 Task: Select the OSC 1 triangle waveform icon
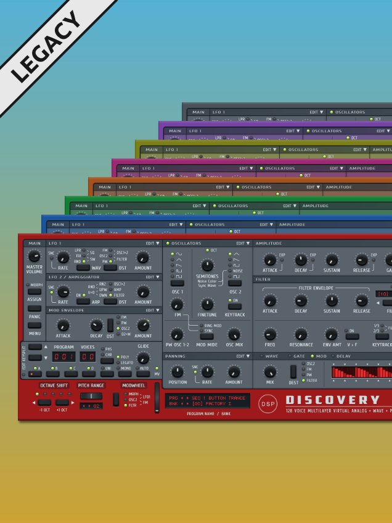coord(178,260)
